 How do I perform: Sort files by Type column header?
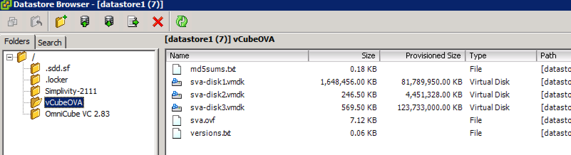pos(501,56)
